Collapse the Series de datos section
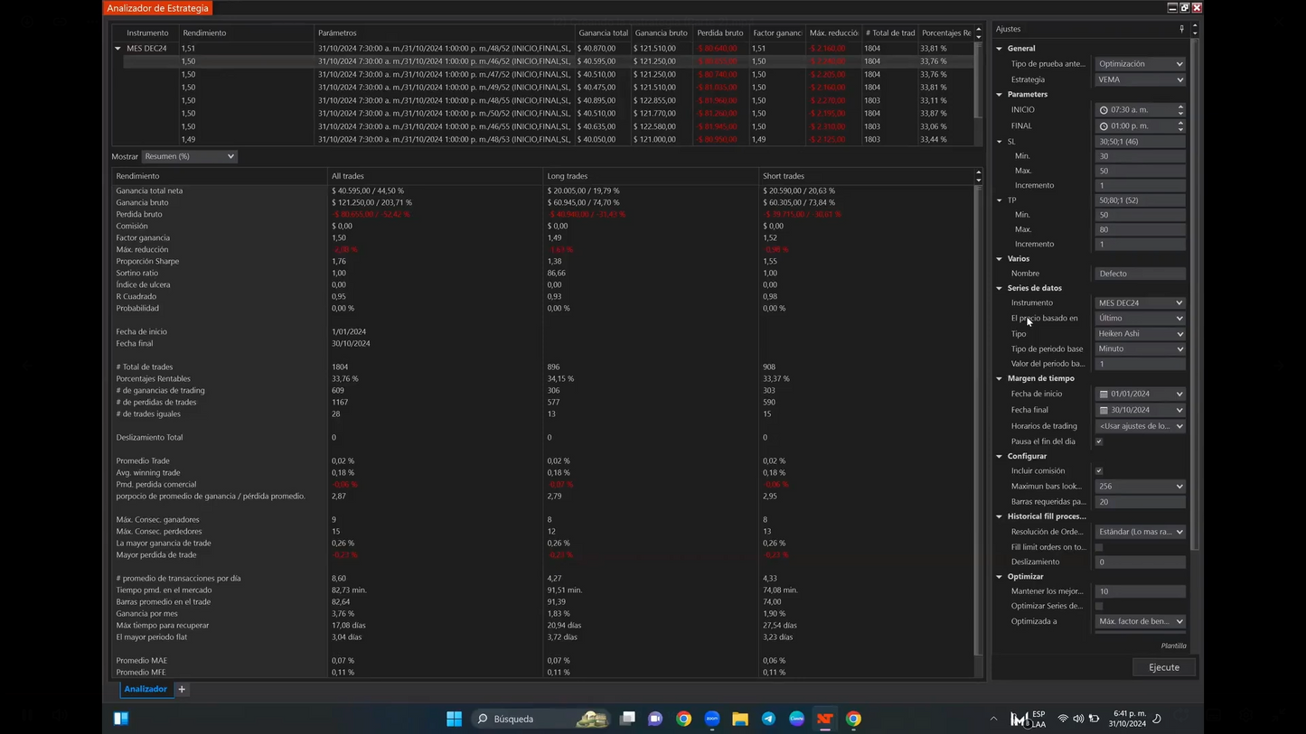Viewport: 1306px width, 734px height. pos(1000,288)
